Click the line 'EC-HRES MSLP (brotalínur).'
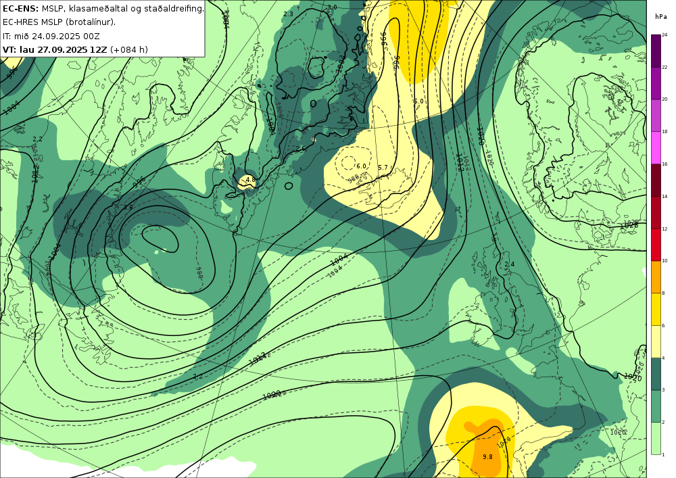This screenshot has height=478, width=676. point(59,22)
